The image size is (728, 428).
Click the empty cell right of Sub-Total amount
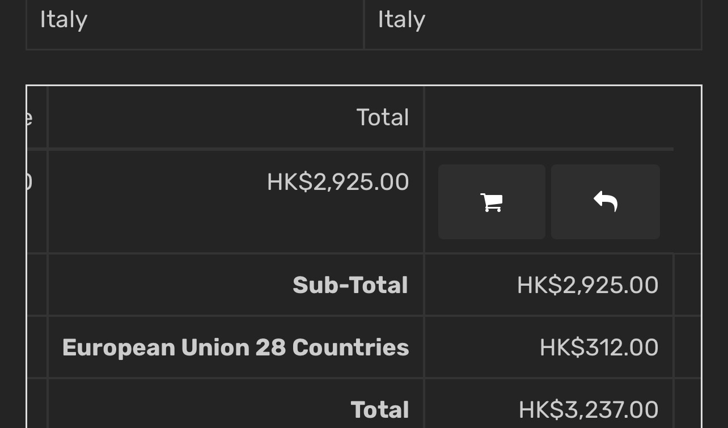(687, 285)
